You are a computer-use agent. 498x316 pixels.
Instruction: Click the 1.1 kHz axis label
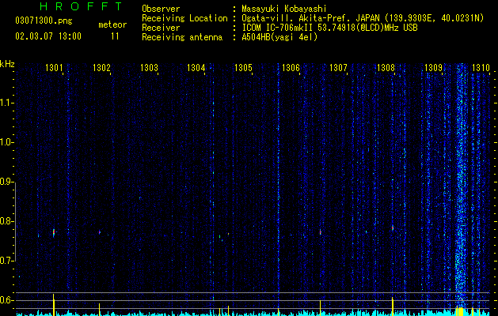tap(7, 103)
